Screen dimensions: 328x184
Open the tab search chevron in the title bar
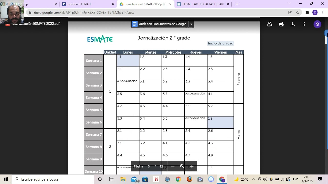[289, 4]
